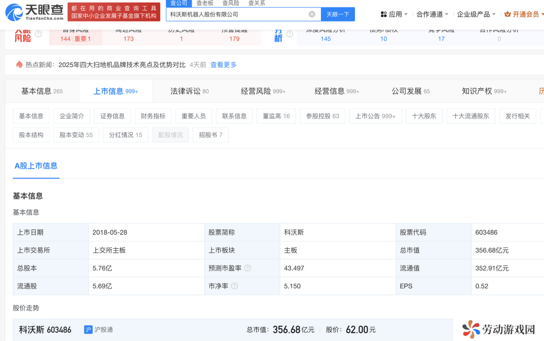The width and height of the screenshot is (544, 341).
Task: Click the 财务指标 button
Action: (x=153, y=116)
